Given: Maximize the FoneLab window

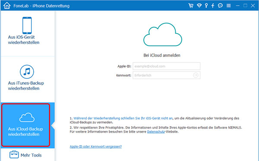Looking at the screenshot, I should coord(245,6).
